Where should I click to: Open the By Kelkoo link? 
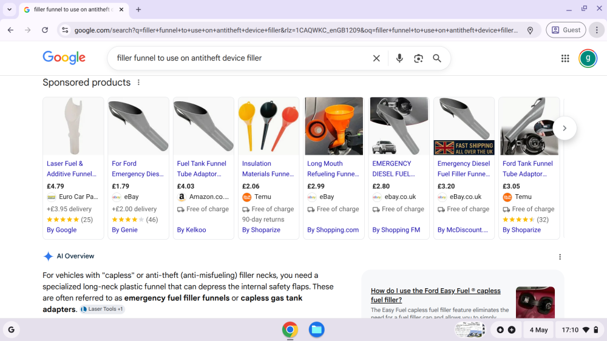[x=191, y=230]
